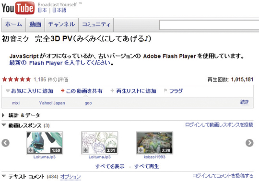Click the LoitumaJp3 name under 3:01 video
The width and height of the screenshot is (259, 181).
coord(100,157)
